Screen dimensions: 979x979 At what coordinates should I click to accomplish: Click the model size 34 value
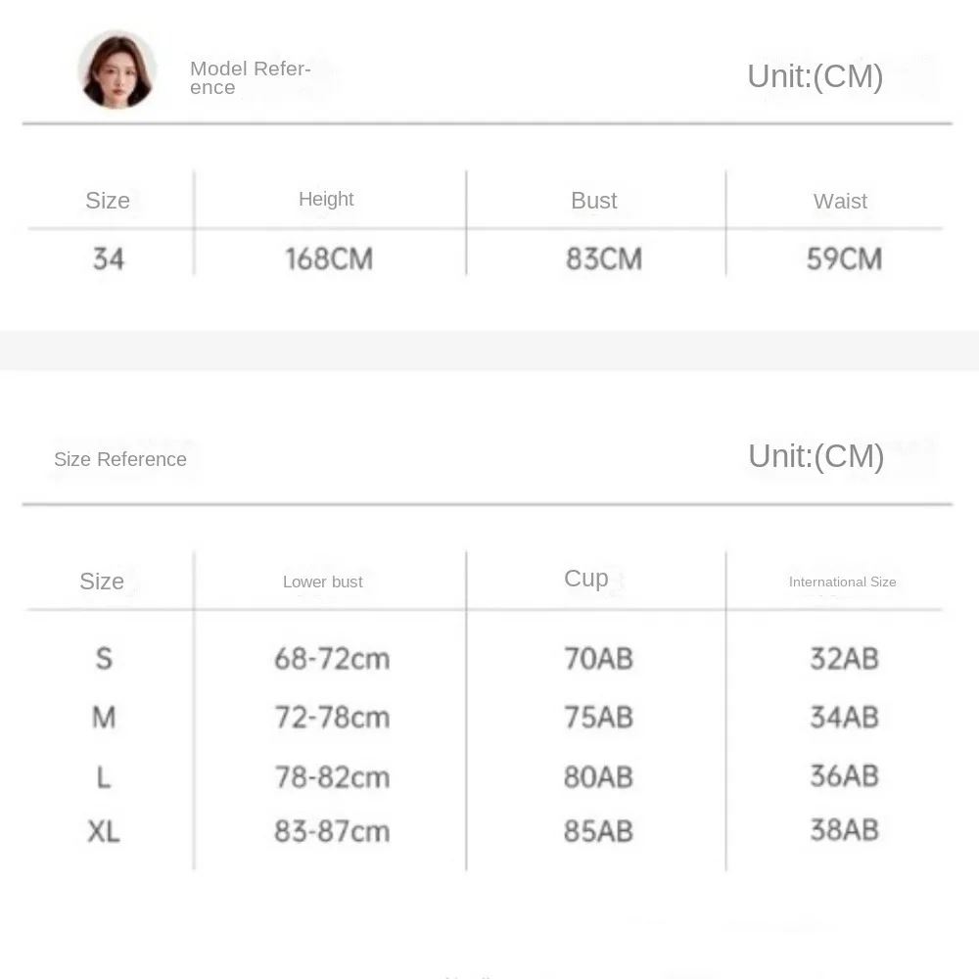pos(109,259)
